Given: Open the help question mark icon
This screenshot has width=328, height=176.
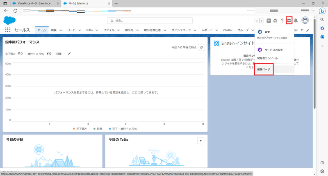Looking at the screenshot, I should (x=282, y=21).
